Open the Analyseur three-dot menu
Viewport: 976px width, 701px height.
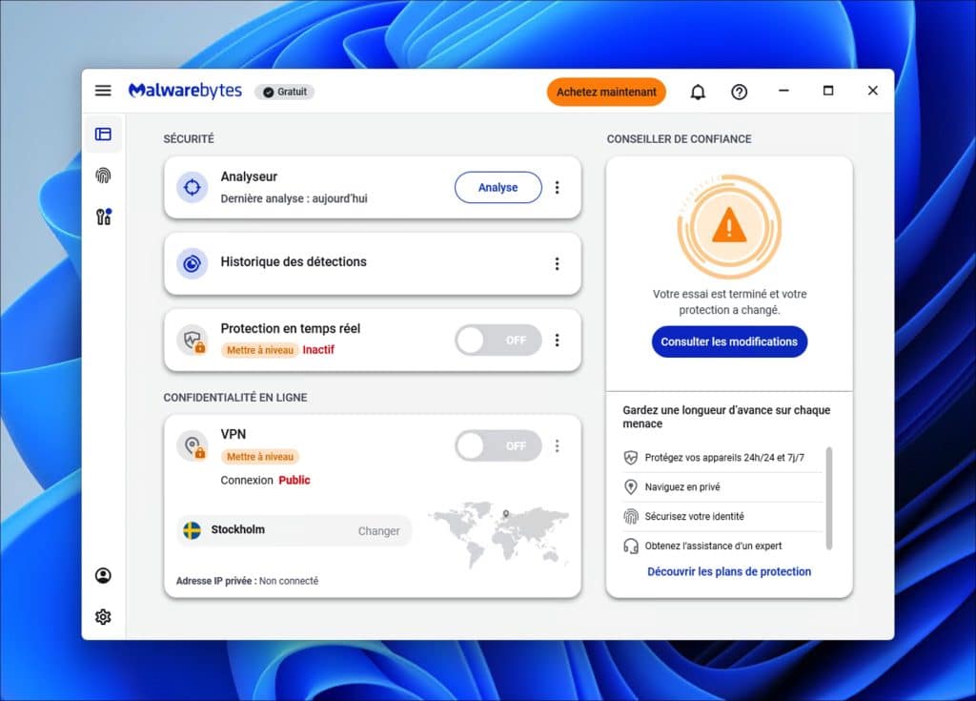[558, 187]
